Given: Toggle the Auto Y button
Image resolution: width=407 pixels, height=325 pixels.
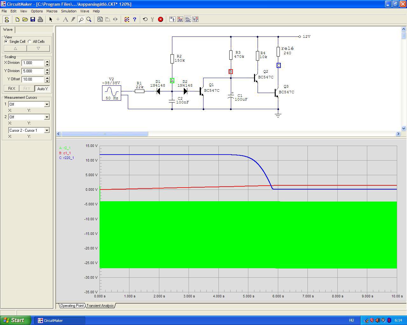Looking at the screenshot, I should (42, 89).
